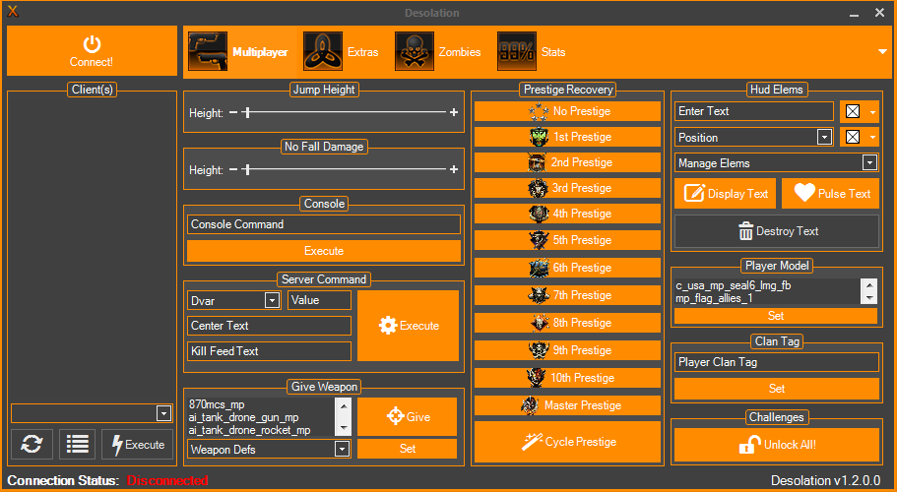Open the client list icon button
This screenshot has height=492, width=897.
(78, 444)
